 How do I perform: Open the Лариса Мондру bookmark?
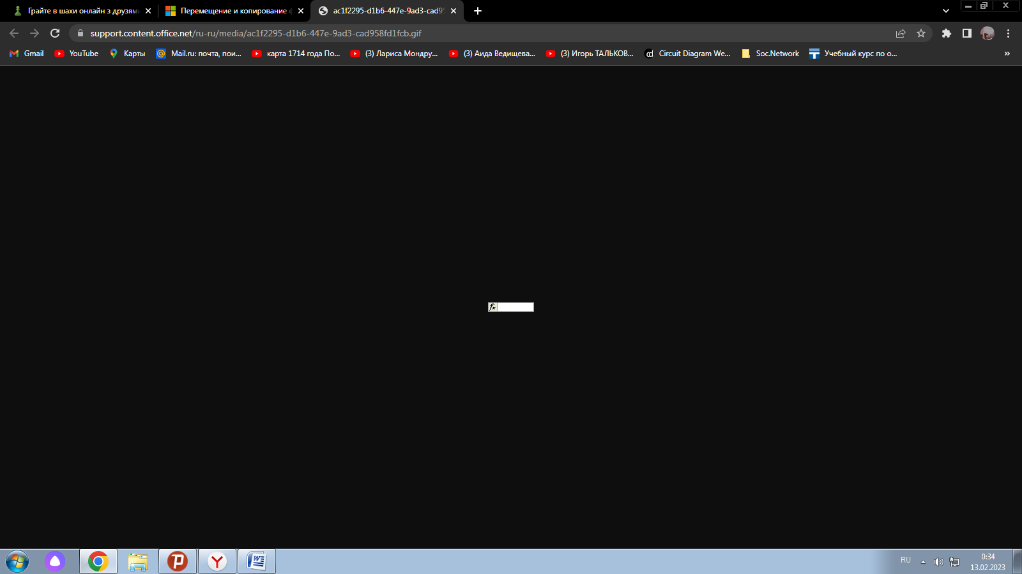click(x=394, y=54)
